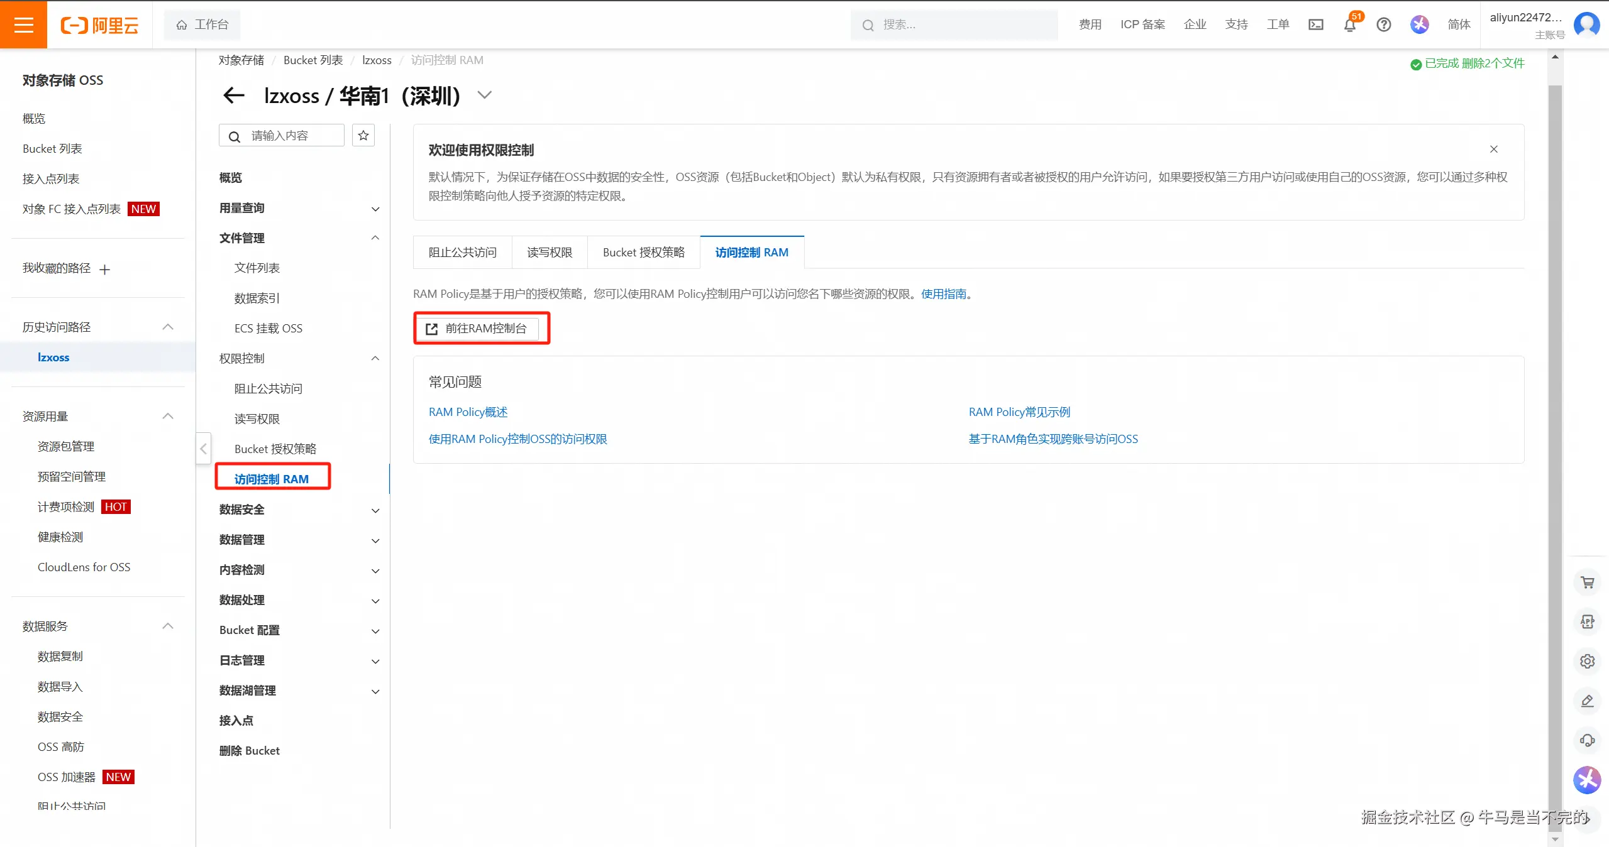Collapse the 历史访问路径 section
This screenshot has width=1609, height=847.
[x=168, y=327]
